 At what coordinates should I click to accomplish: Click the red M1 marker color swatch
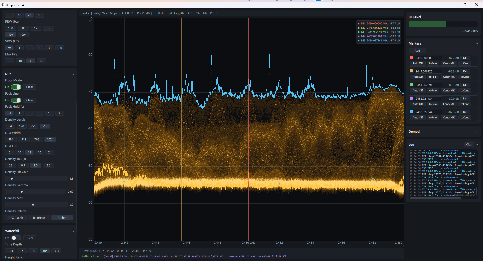coord(411,58)
